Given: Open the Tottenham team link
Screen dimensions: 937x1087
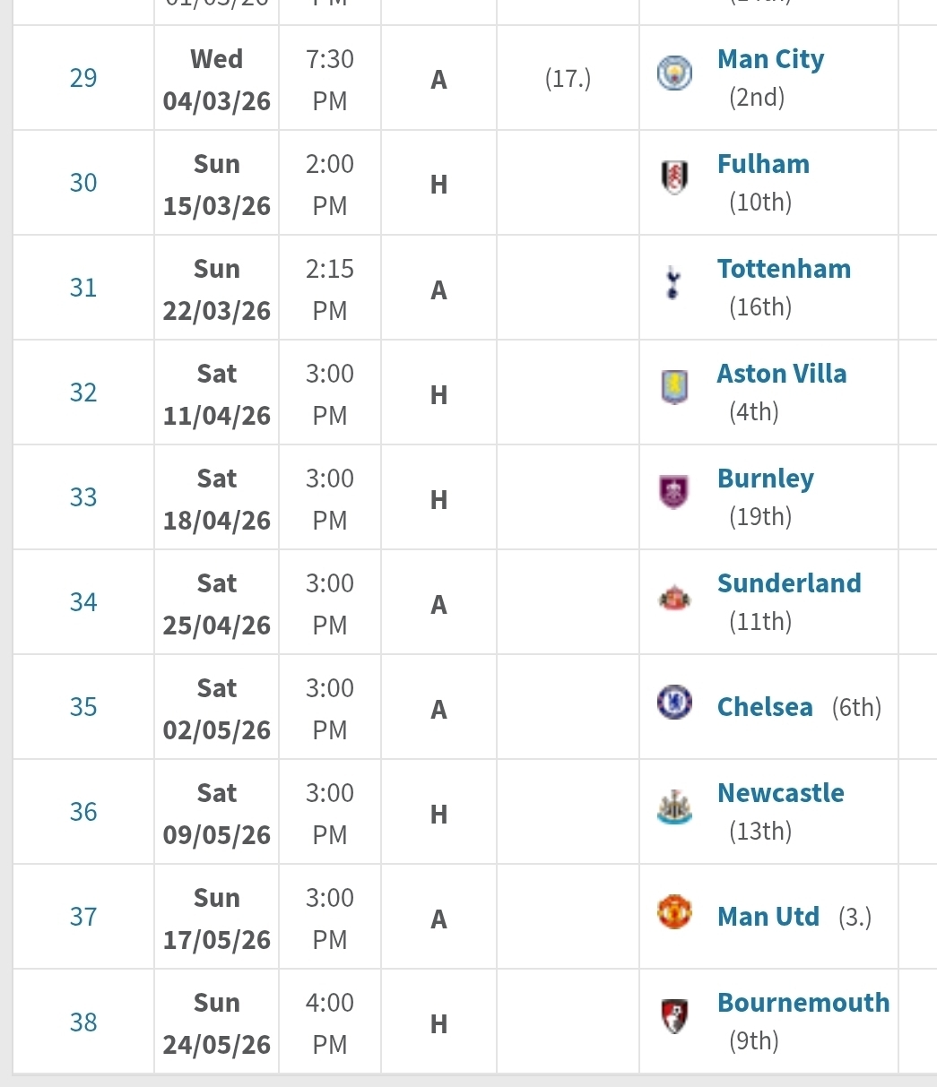Looking at the screenshot, I should [x=784, y=269].
